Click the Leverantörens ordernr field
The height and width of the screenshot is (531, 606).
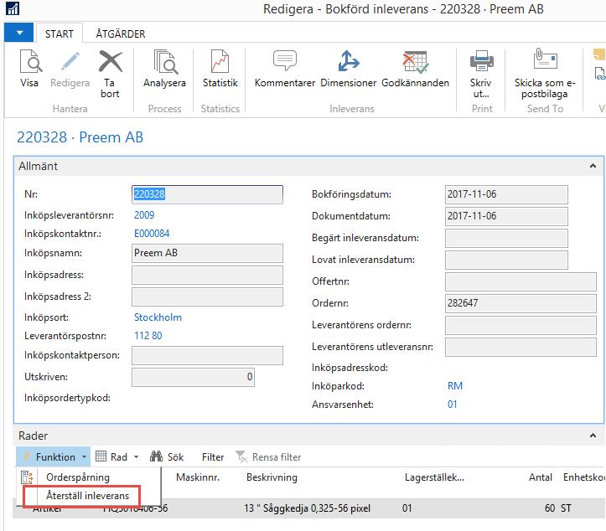click(x=521, y=325)
